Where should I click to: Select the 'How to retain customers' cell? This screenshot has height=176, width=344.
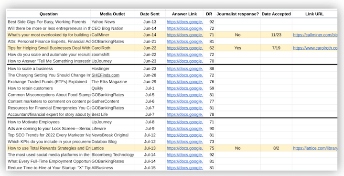[x=48, y=88]
